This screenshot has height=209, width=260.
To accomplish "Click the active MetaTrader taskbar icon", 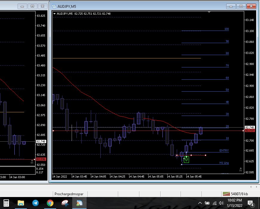I will 79,203.
